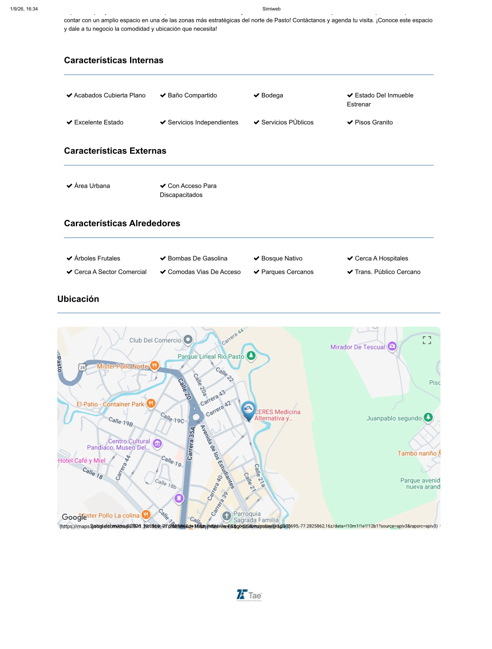The image size is (492, 649).
Task: Select the Club Del Comercio pin marker
Action: [x=188, y=340]
